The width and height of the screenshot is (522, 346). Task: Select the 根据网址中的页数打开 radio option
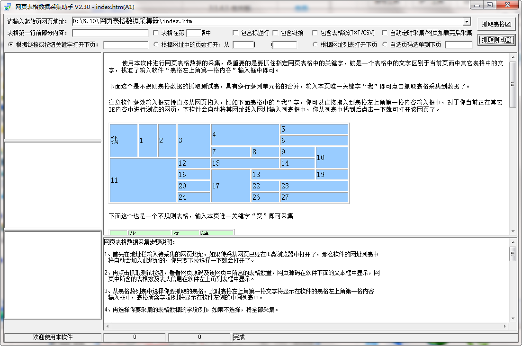pyautogui.click(x=157, y=45)
